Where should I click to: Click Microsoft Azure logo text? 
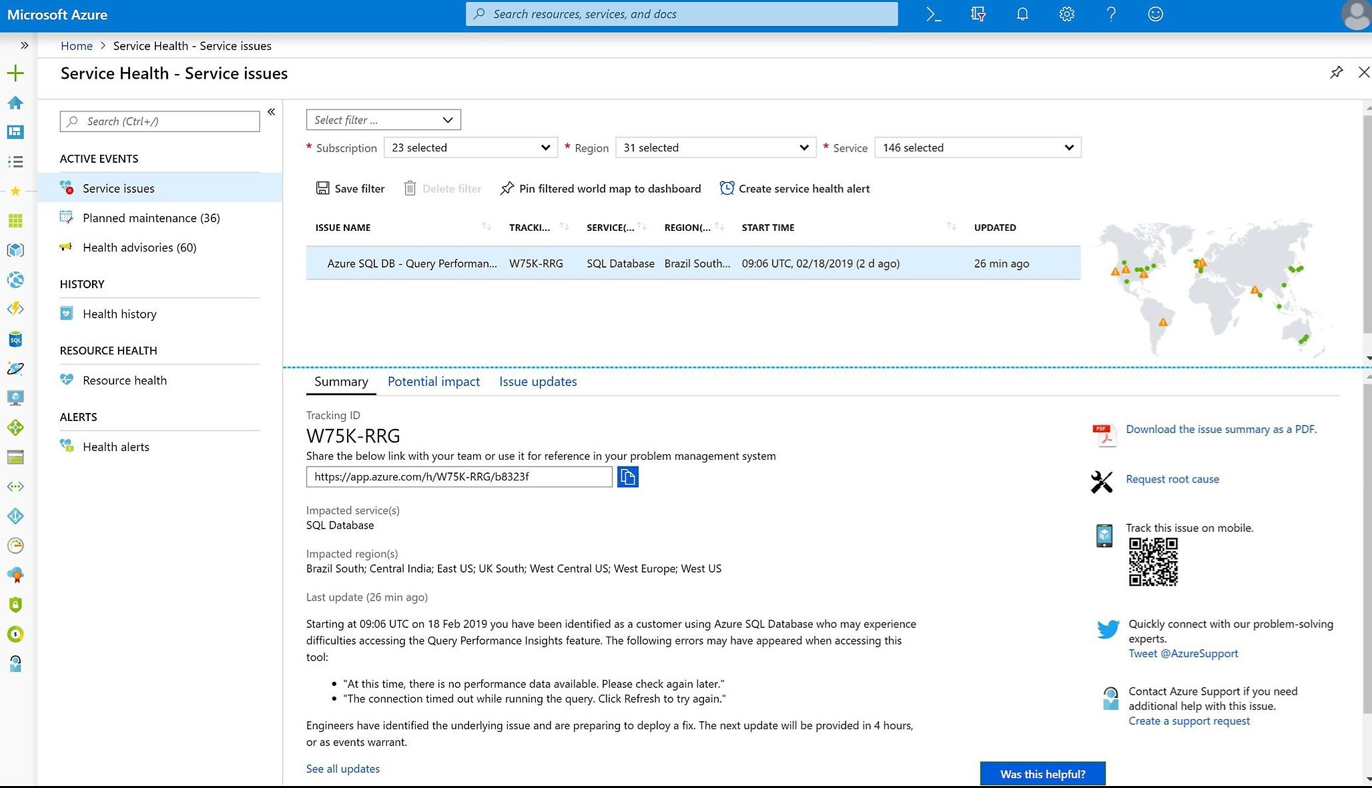pos(57,15)
